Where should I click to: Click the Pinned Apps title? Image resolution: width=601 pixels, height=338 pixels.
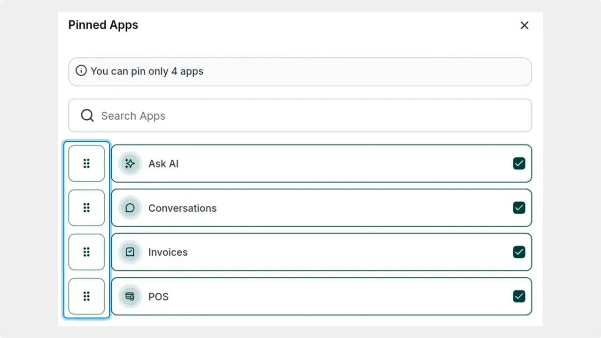point(103,25)
